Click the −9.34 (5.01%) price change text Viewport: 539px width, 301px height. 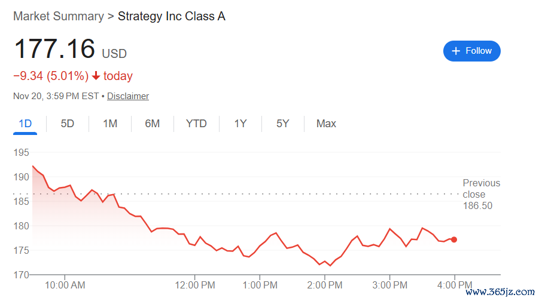pyautogui.click(x=51, y=76)
